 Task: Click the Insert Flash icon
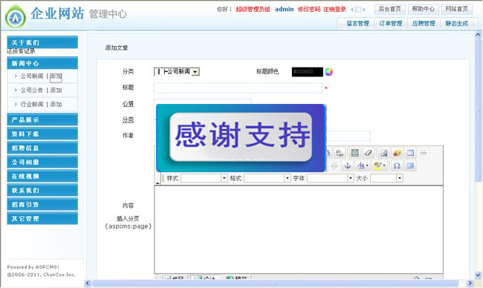[397, 153]
